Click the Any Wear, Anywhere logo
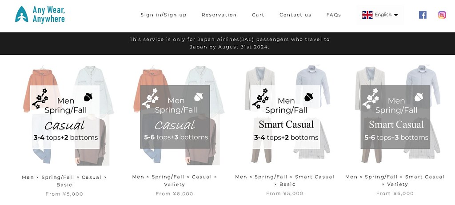The width and height of the screenshot is (455, 205). click(40, 15)
